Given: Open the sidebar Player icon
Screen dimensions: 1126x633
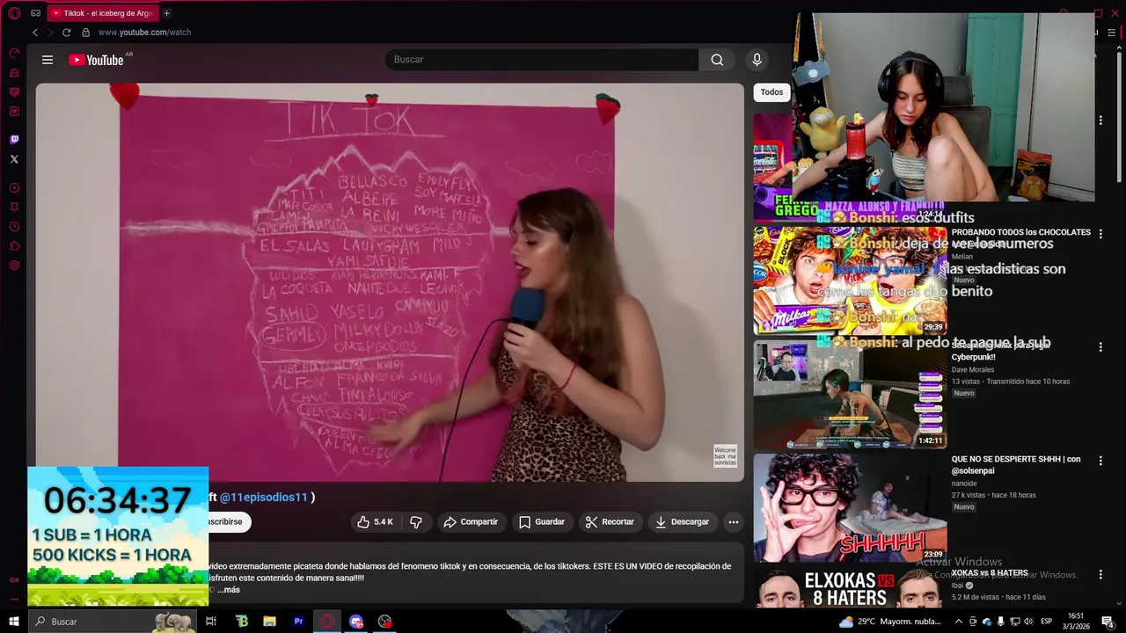Looking at the screenshot, I should click(x=14, y=188).
